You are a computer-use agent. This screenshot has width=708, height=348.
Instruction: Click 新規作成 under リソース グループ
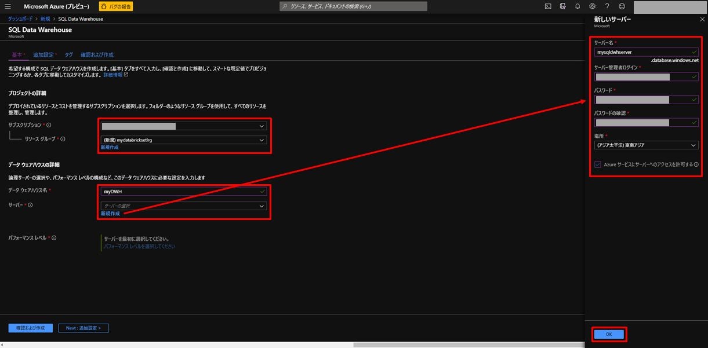click(110, 148)
